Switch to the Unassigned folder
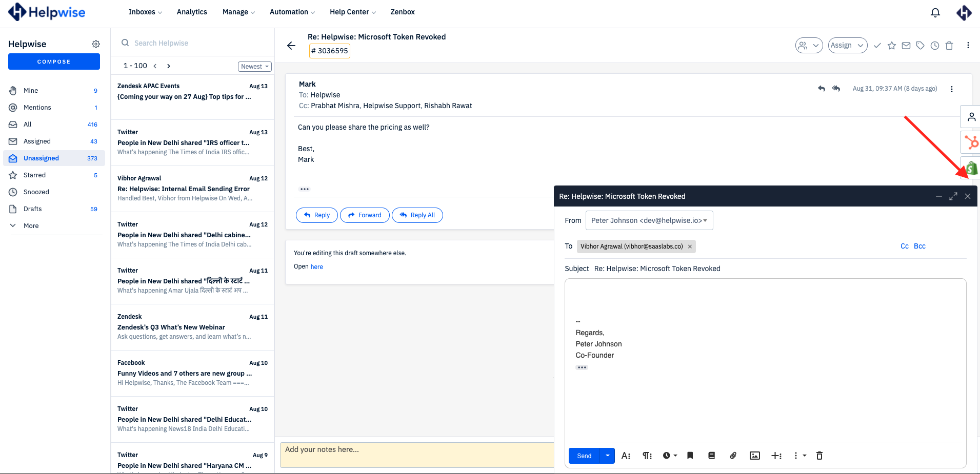Image resolution: width=980 pixels, height=474 pixels. pyautogui.click(x=41, y=158)
